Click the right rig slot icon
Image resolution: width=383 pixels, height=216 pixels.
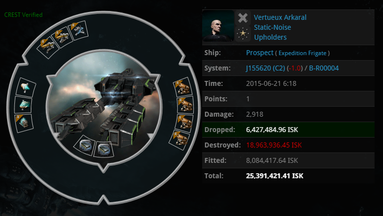point(104,149)
